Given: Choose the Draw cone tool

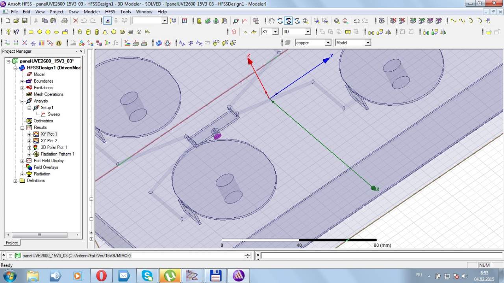Looking at the screenshot, I should coord(105,32).
